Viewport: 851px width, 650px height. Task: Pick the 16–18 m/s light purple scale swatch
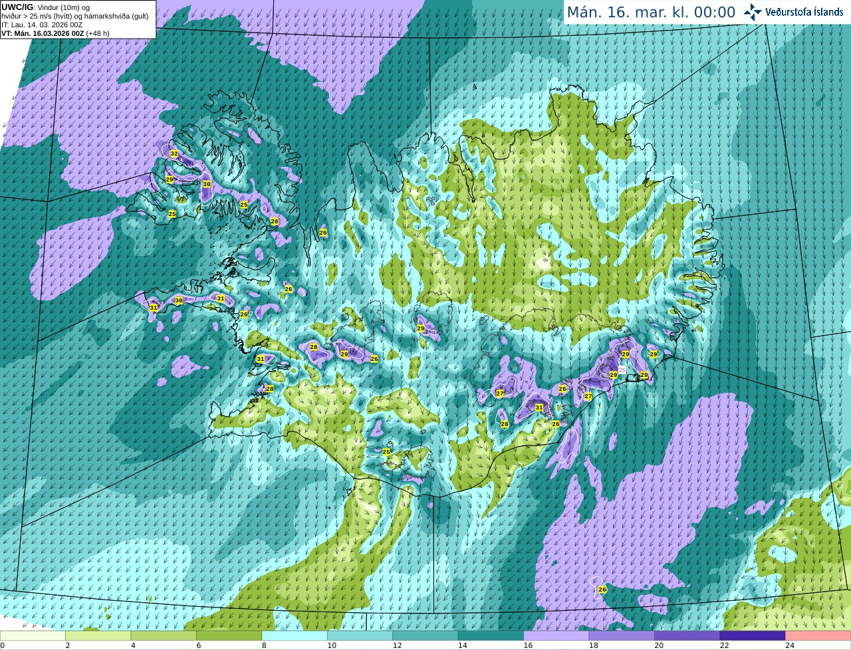[x=556, y=635]
